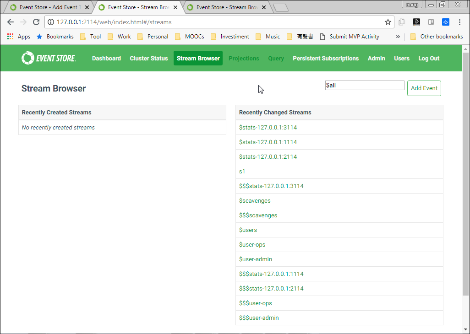Open the $user-ops stream

pyautogui.click(x=252, y=245)
